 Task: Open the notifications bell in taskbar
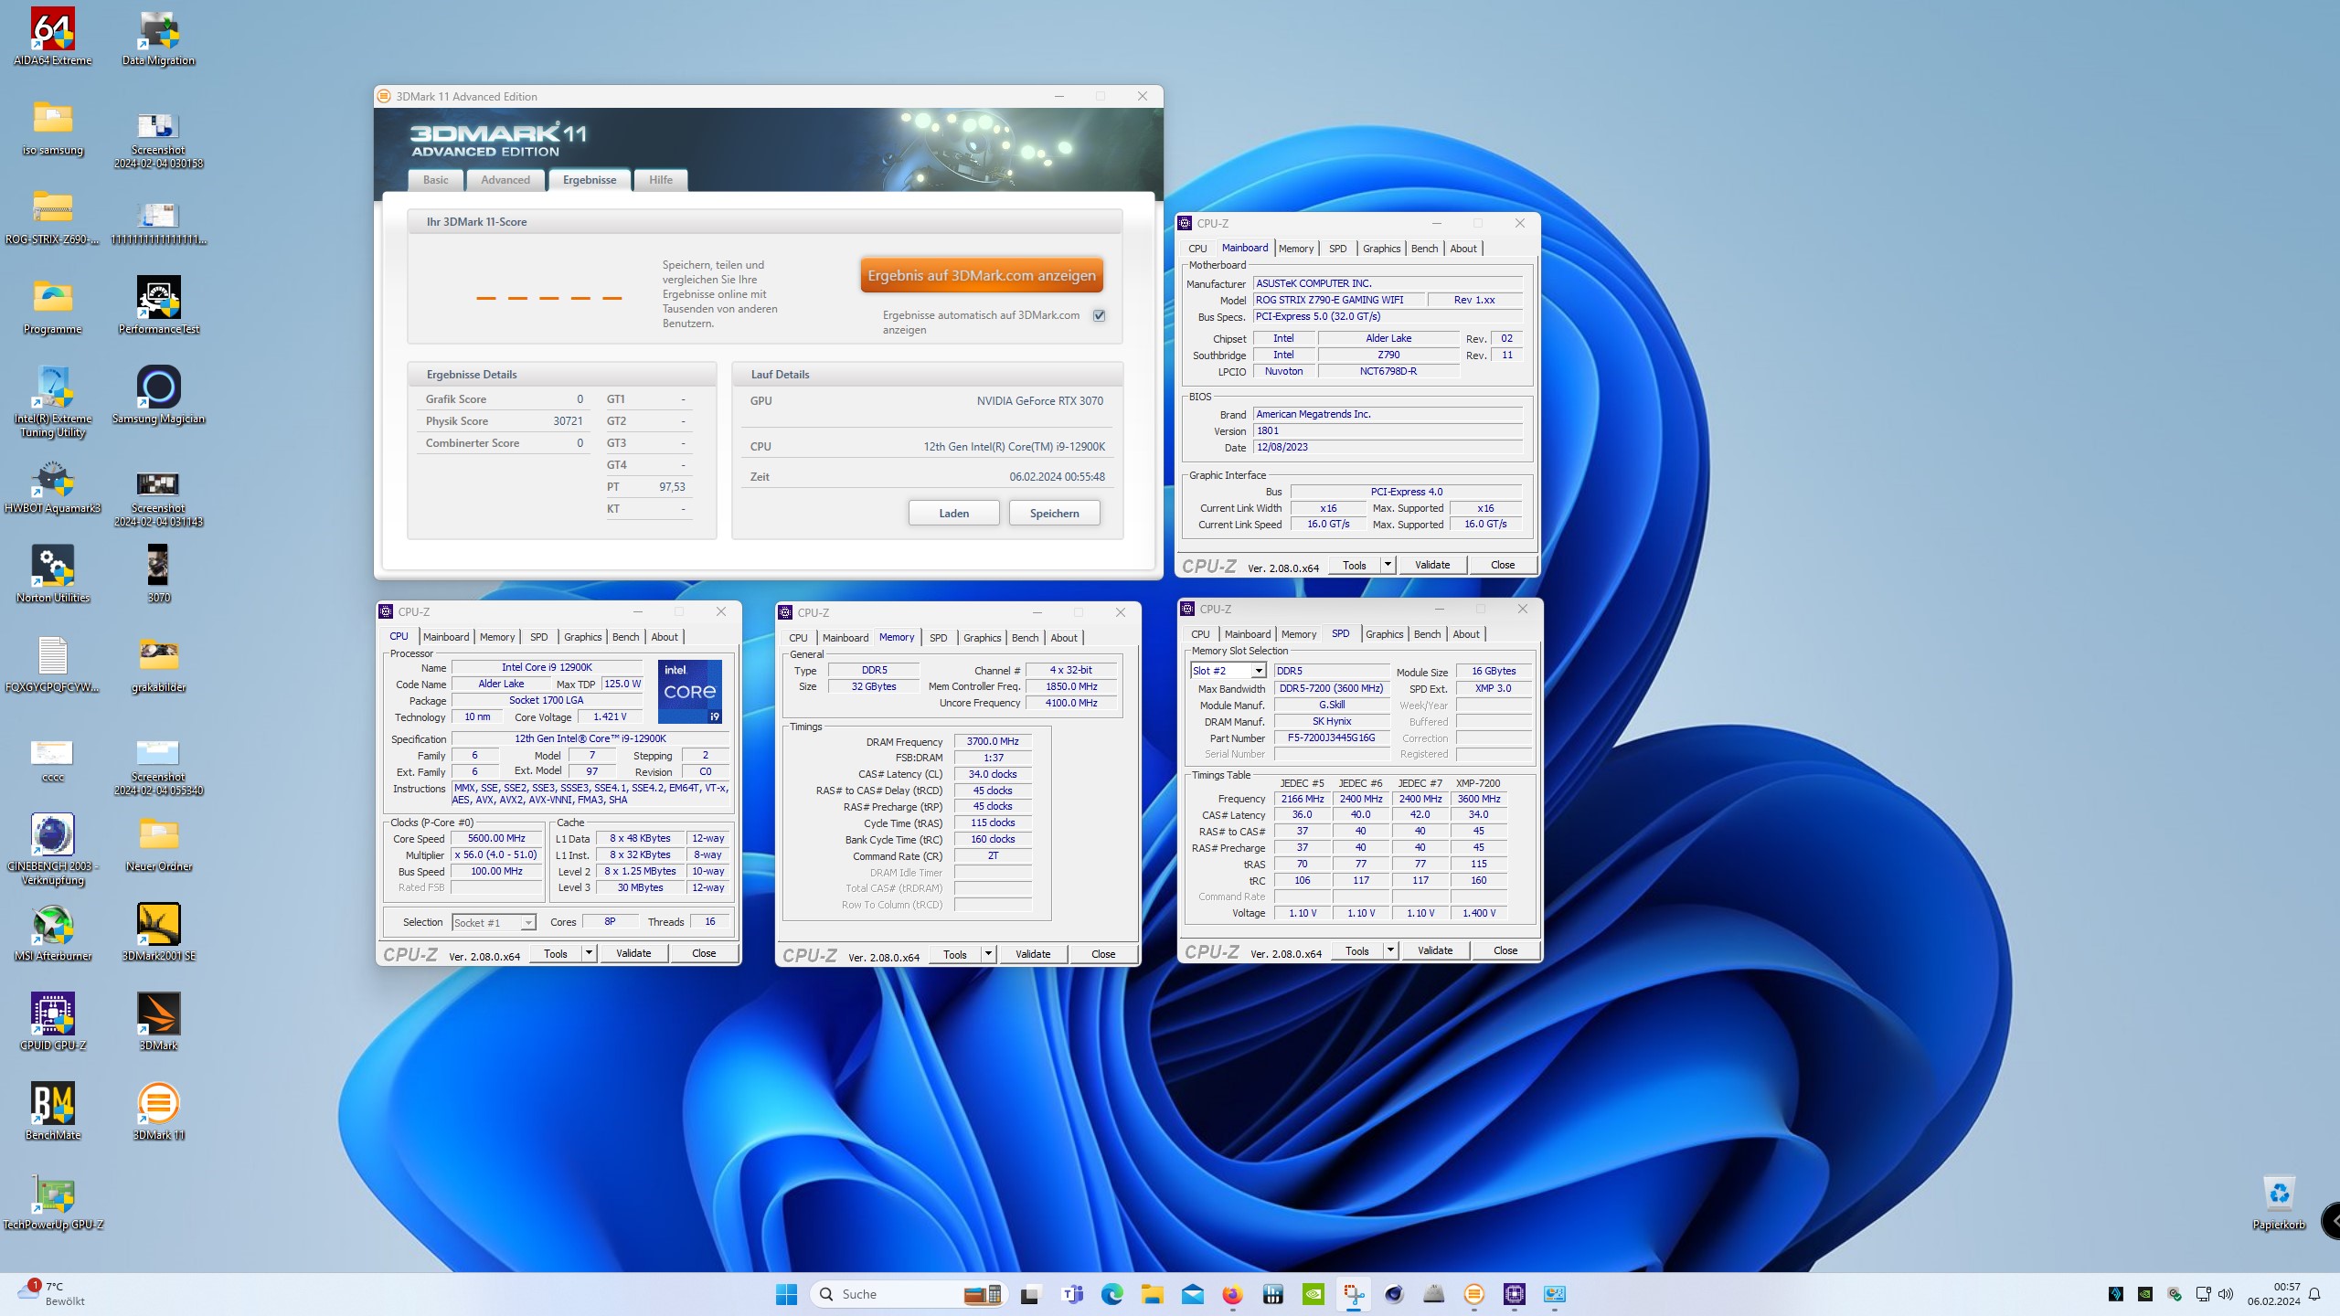tap(2313, 1294)
